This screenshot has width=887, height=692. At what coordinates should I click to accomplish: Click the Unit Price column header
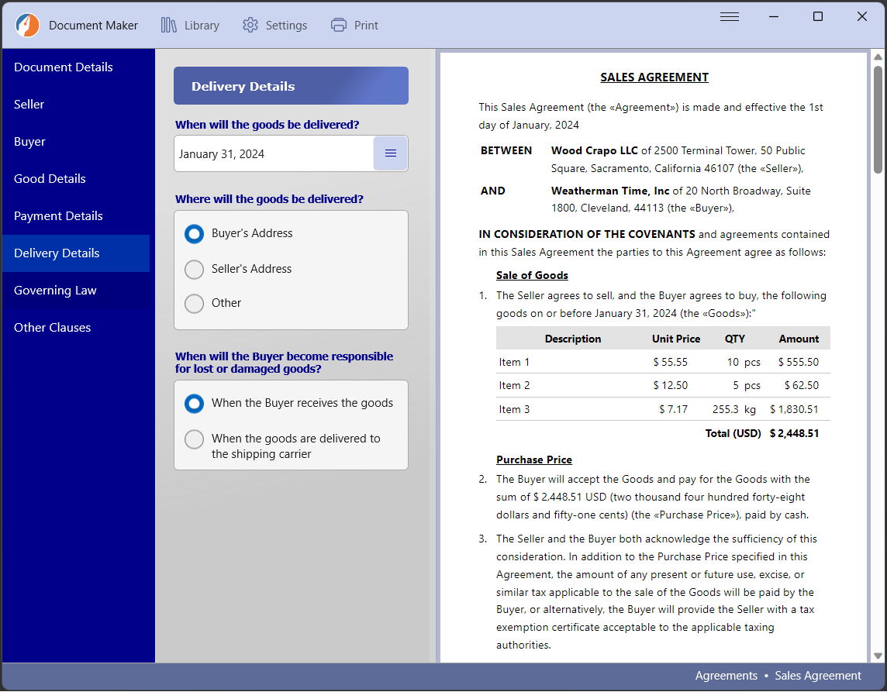675,339
